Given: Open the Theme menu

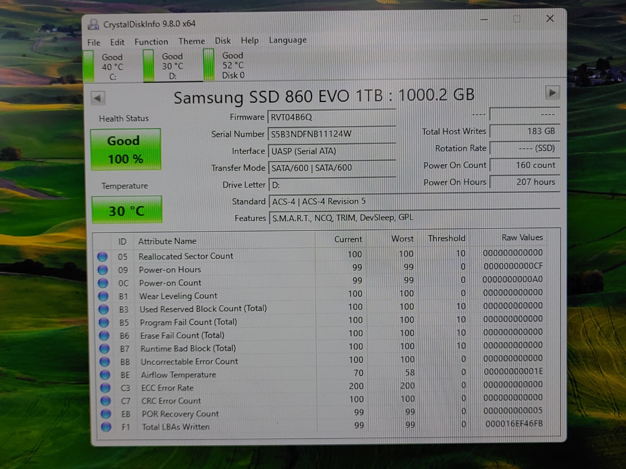Looking at the screenshot, I should [x=191, y=41].
